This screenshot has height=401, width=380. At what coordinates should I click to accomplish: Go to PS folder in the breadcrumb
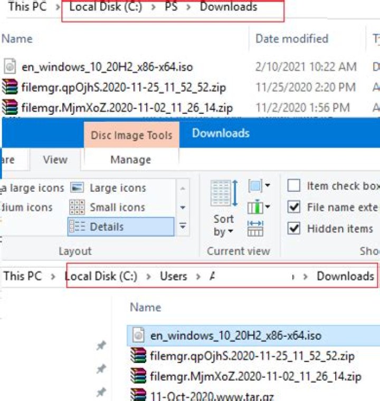(171, 6)
